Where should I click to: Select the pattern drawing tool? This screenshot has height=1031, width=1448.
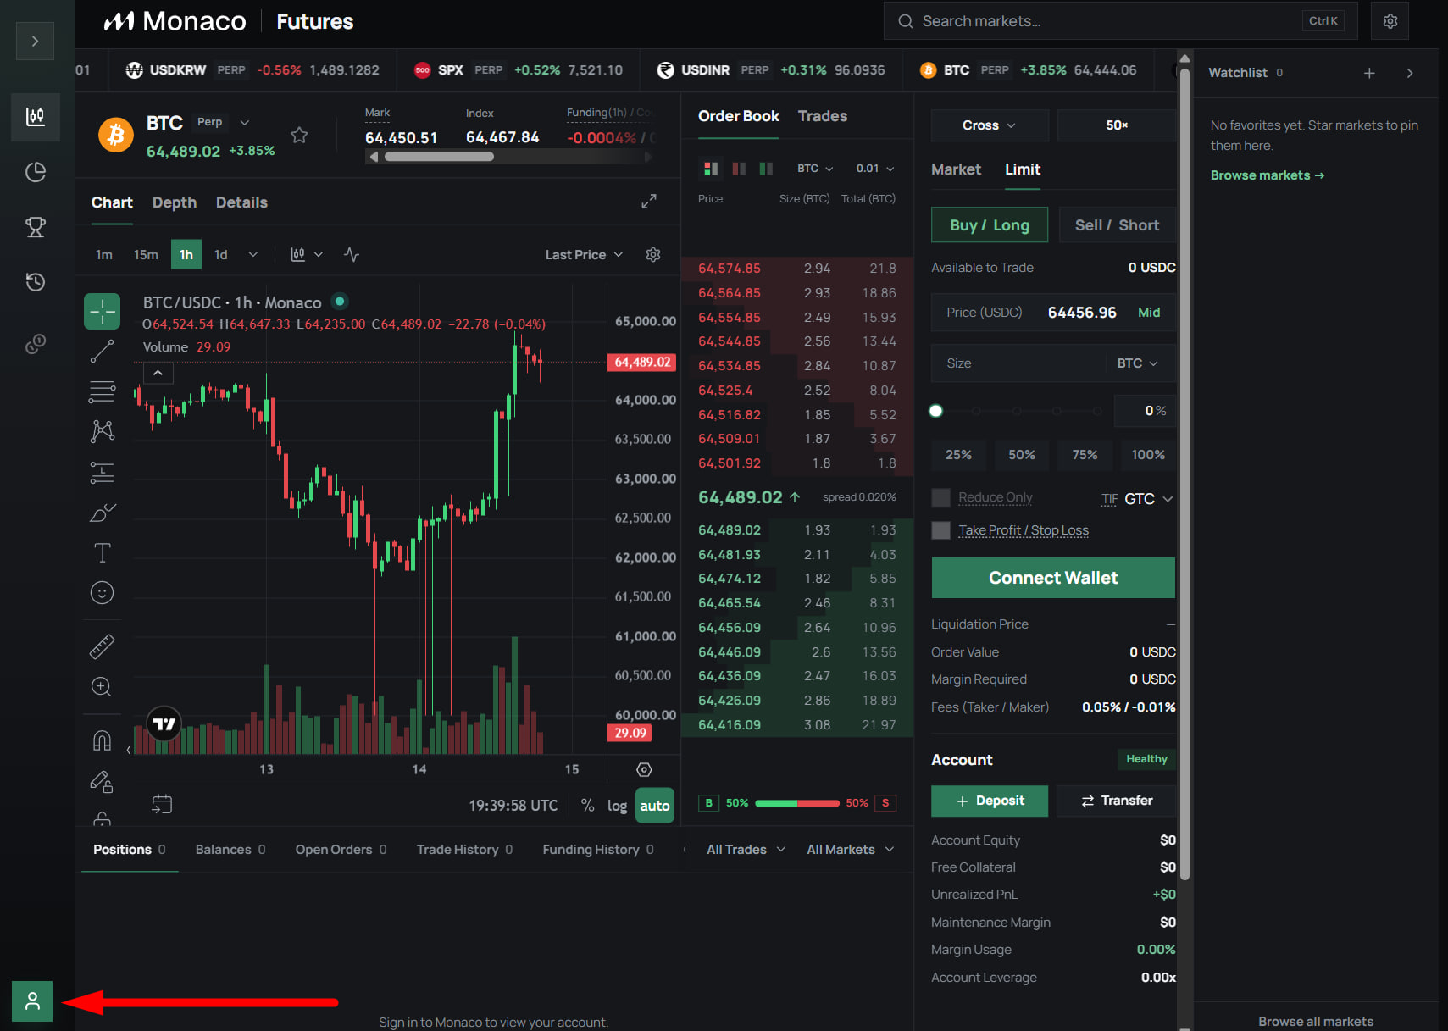pyautogui.click(x=102, y=431)
